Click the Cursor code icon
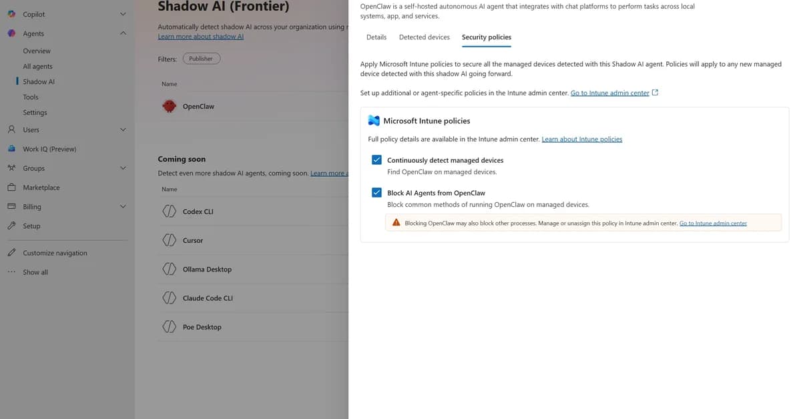Screen dimensions: 801x419 (170, 240)
